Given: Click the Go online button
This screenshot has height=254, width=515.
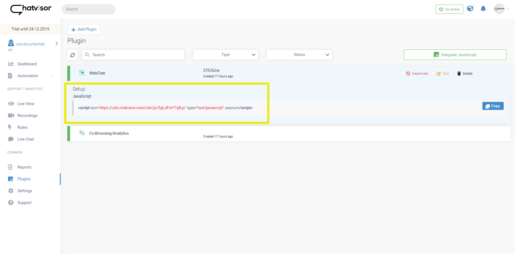Looking at the screenshot, I should (449, 9).
